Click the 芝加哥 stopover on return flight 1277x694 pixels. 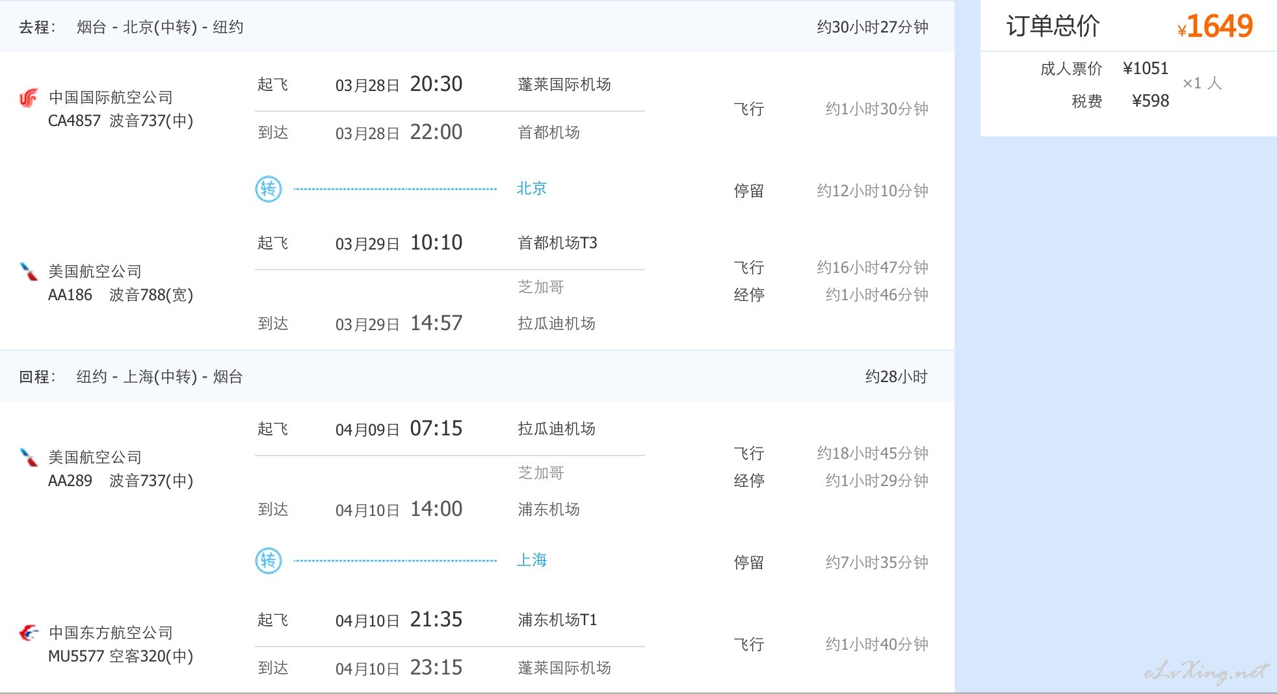tap(541, 473)
